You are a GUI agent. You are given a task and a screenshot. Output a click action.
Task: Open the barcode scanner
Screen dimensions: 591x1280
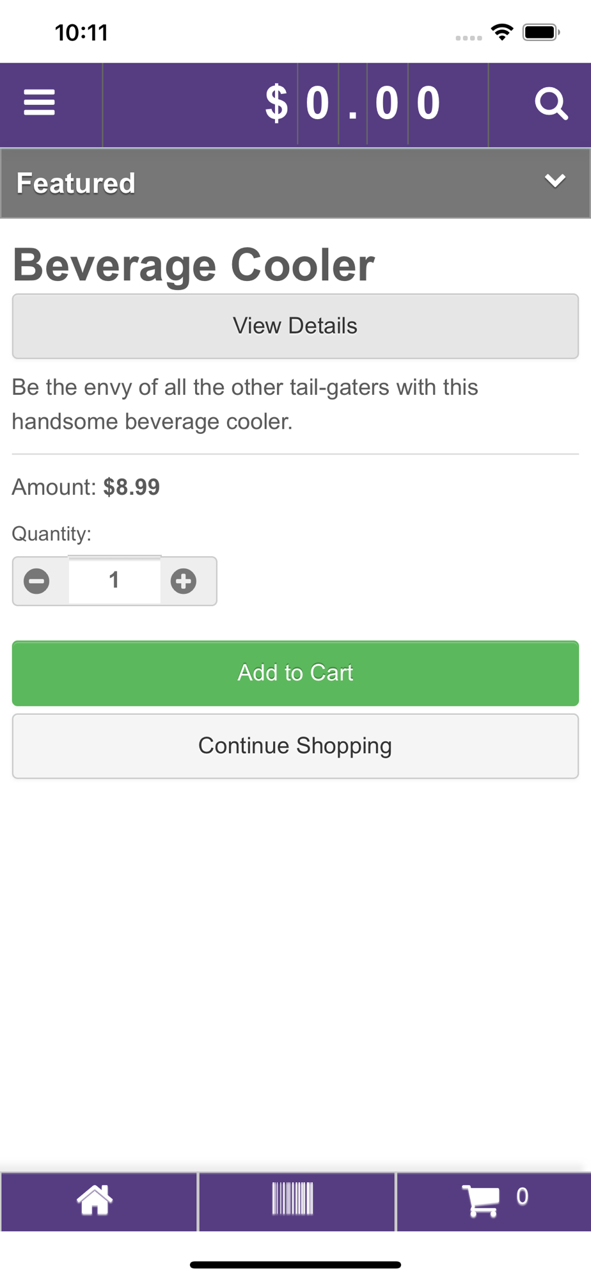(x=293, y=1199)
